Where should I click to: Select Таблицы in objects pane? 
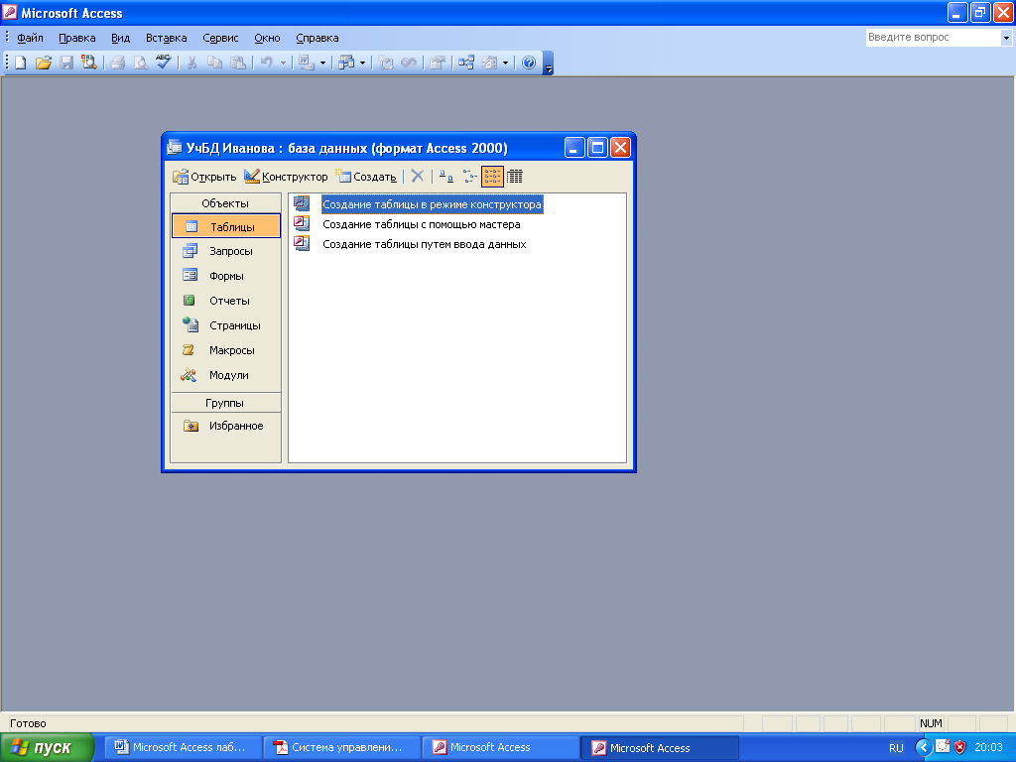coord(225,227)
